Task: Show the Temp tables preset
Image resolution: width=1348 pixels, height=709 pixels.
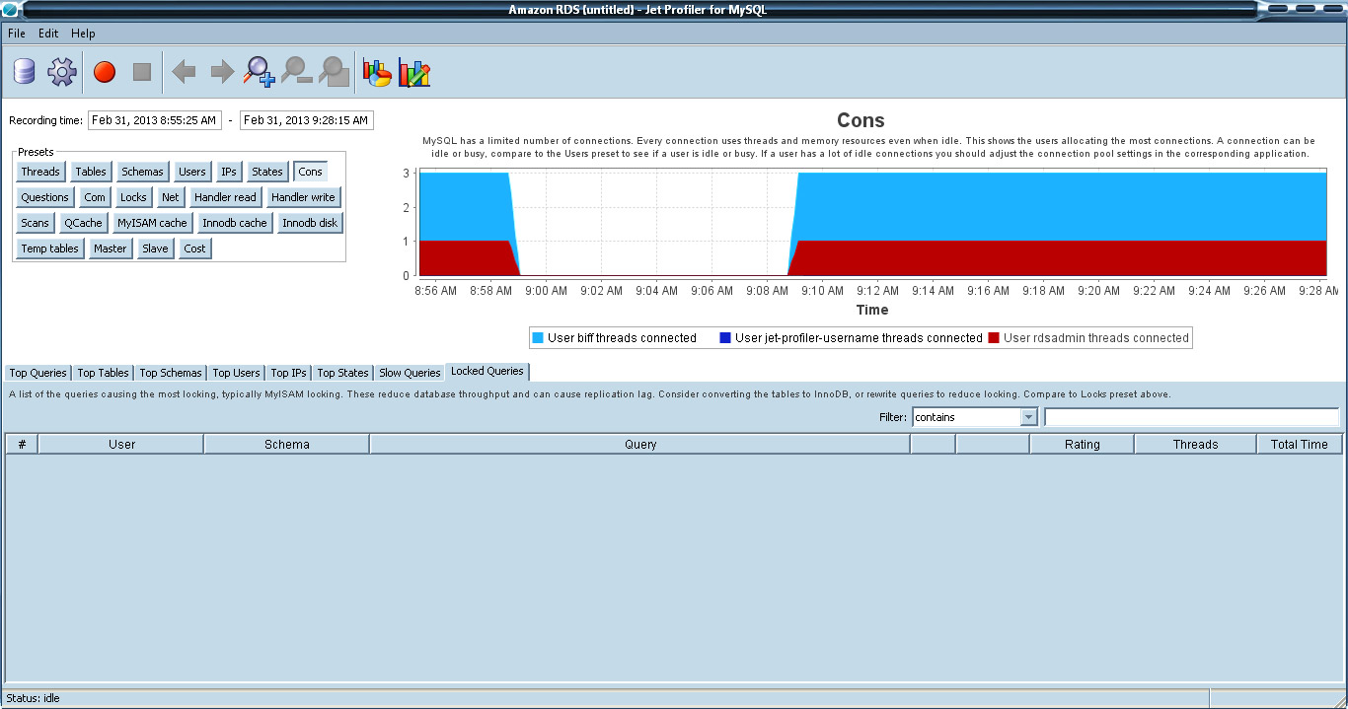Action: point(50,248)
